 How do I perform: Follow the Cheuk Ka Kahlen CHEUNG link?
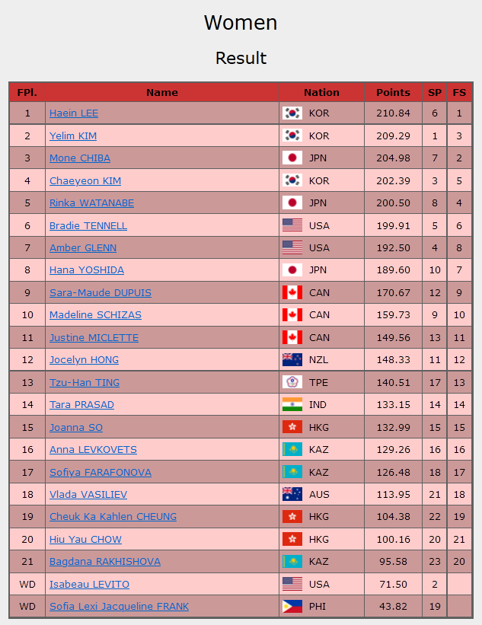tap(113, 517)
